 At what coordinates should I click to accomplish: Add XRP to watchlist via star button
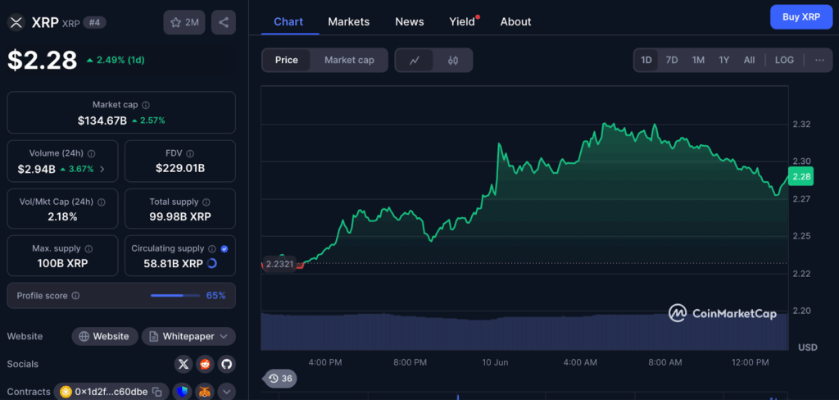(184, 22)
